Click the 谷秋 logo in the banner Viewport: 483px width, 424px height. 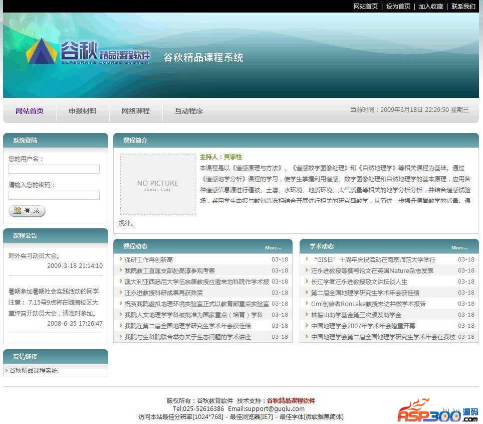(88, 52)
